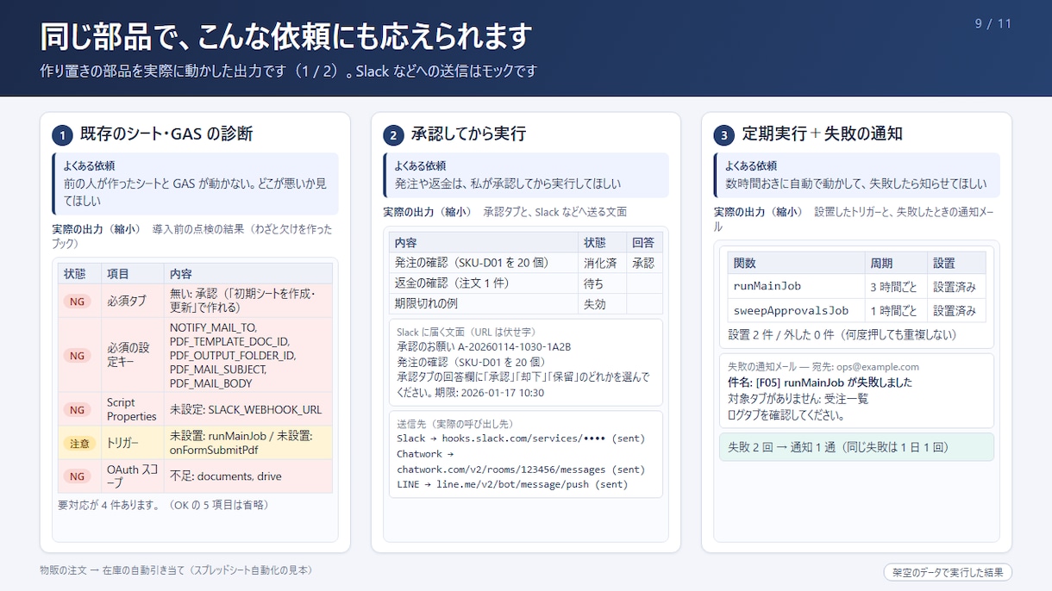Click the text 未設置: runMainJob / 未設置: onFormSubmitPdf
Image resolution: width=1052 pixels, height=591 pixels.
tap(241, 443)
